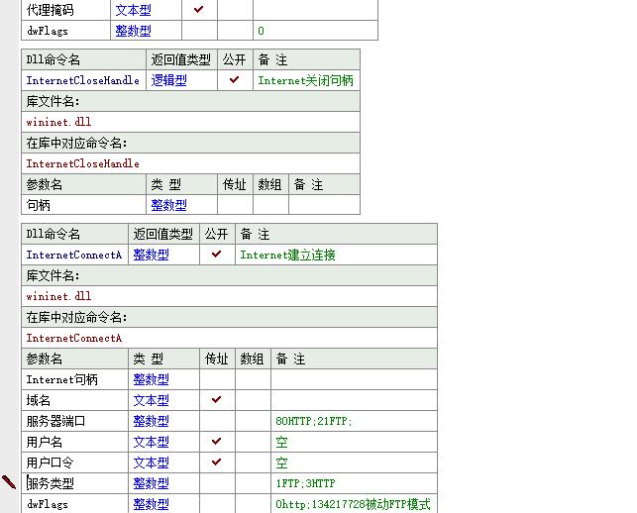Toggle 公开 checkmark for InternetCloseHandle

[x=234, y=80]
